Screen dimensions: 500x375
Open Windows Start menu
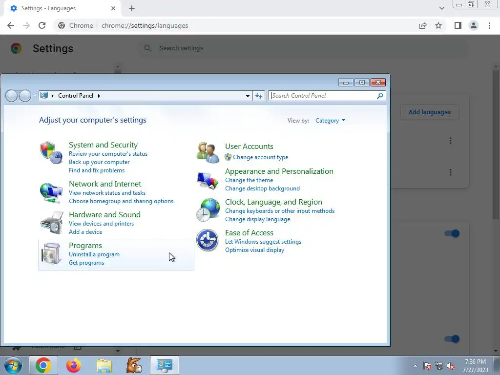coord(13,365)
